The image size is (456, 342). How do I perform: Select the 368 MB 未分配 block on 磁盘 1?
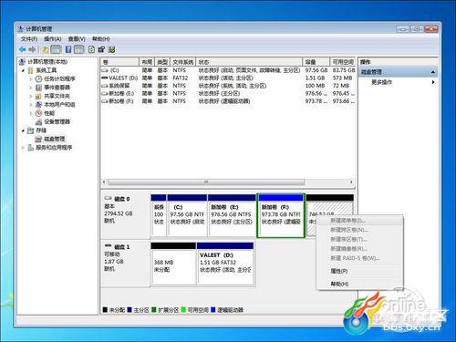(x=173, y=264)
